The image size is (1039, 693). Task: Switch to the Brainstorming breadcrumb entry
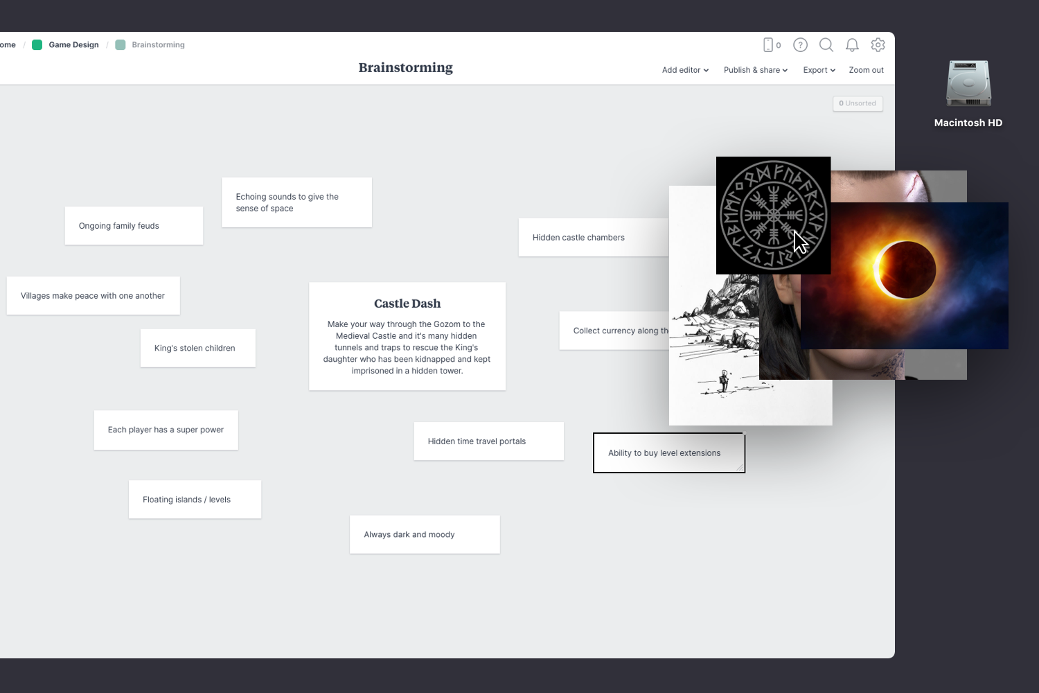159,44
